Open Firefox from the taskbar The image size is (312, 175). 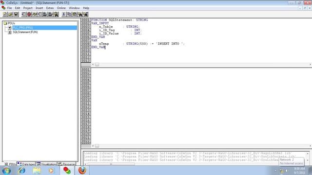[x=82, y=171]
